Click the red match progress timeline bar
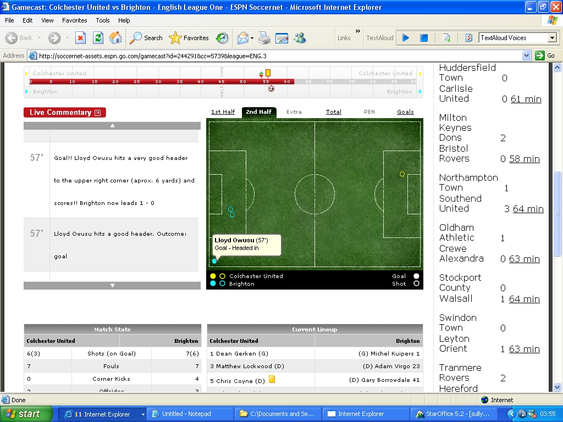This screenshot has width=563, height=422. coord(162,82)
